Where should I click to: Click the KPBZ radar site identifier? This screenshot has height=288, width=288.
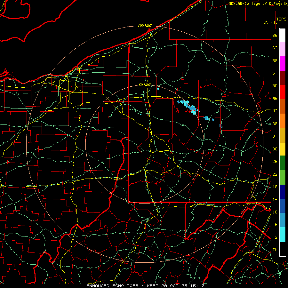(x=153, y=286)
